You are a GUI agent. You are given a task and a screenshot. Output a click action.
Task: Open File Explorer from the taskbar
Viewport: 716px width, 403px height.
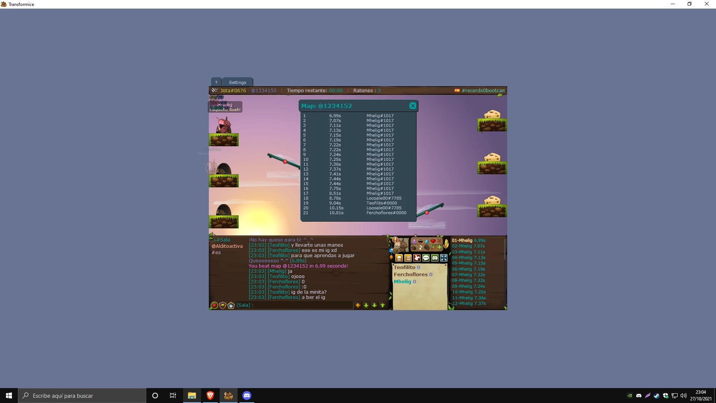[x=192, y=396]
